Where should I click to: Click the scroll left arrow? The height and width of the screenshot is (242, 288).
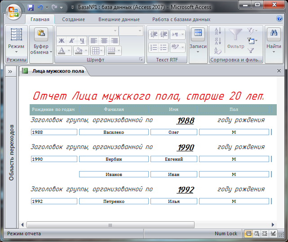click(22, 225)
